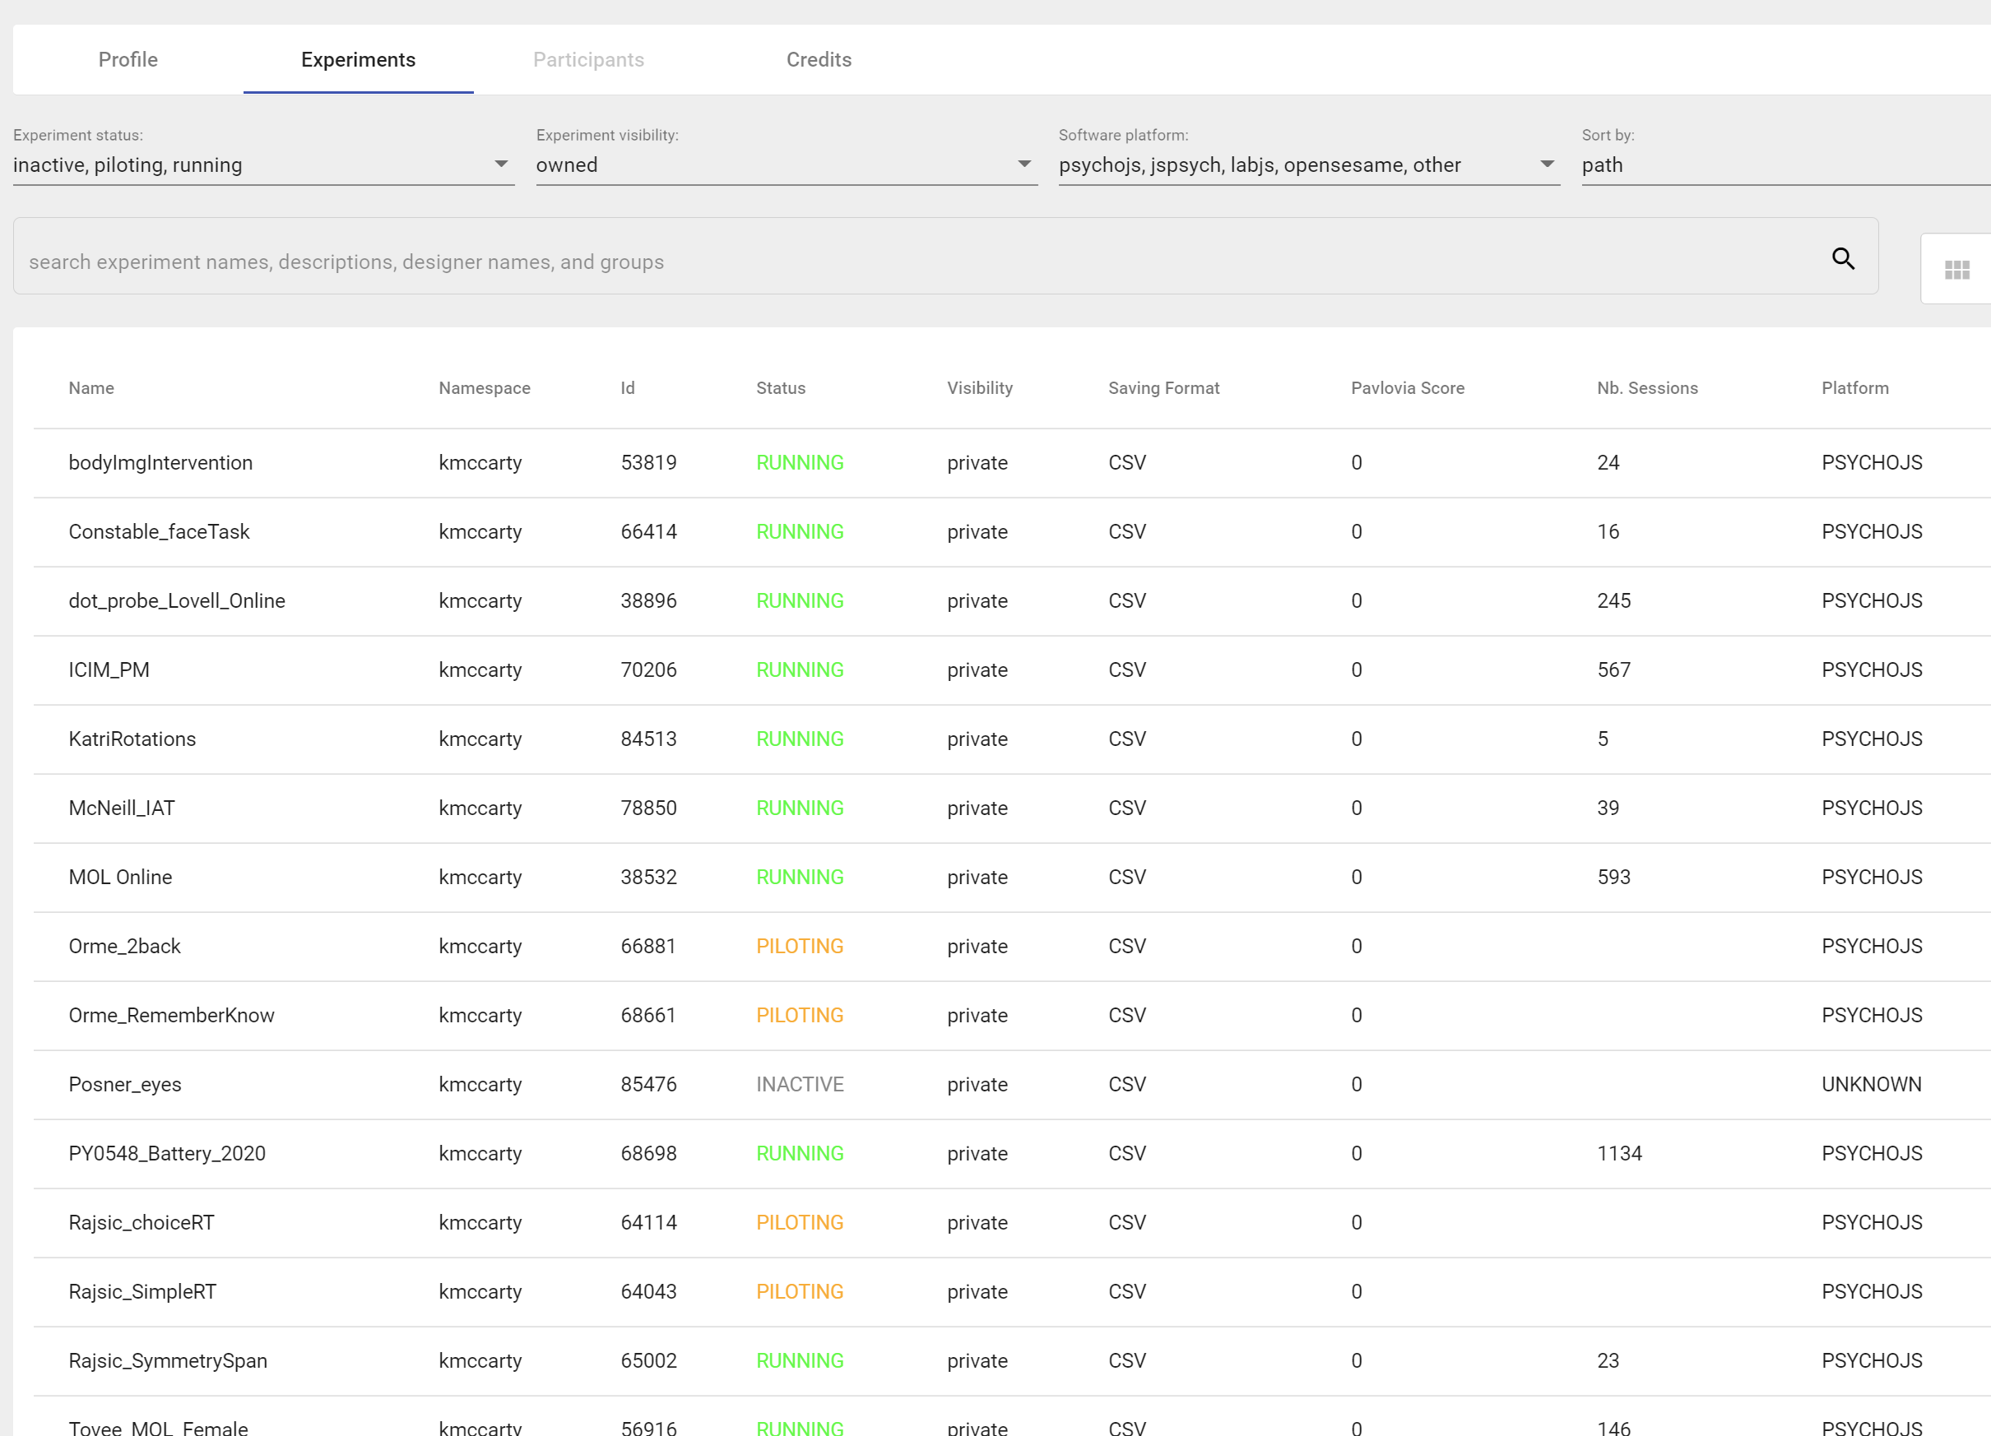Switch to the Profile tab
The width and height of the screenshot is (1991, 1436).
128,60
